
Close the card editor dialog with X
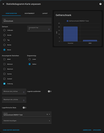tap(3, 4)
